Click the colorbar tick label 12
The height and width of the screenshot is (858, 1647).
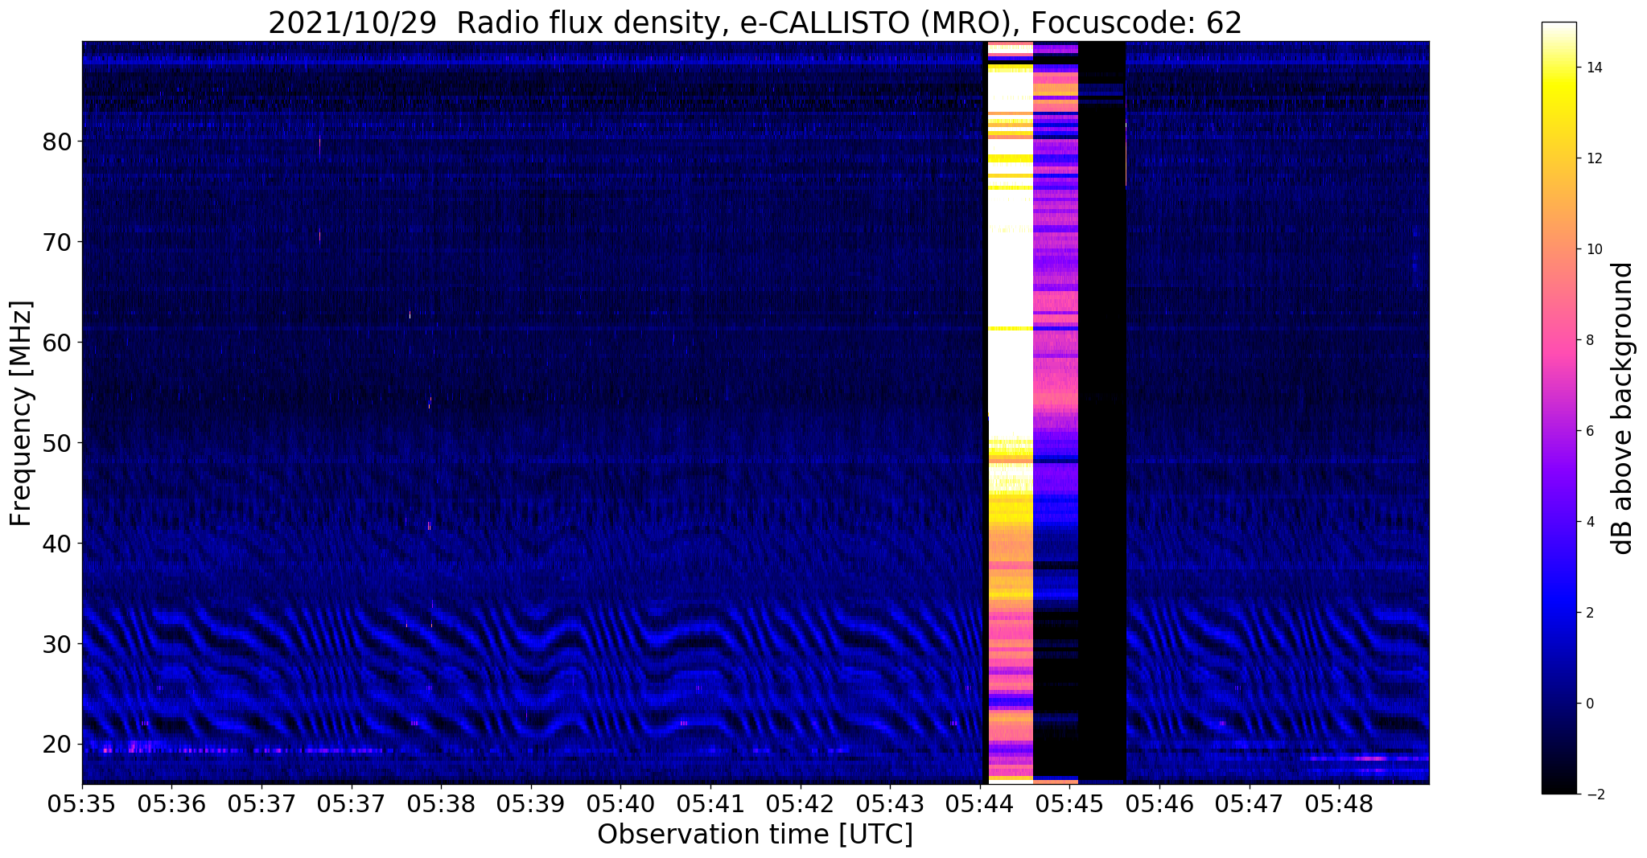click(1593, 158)
